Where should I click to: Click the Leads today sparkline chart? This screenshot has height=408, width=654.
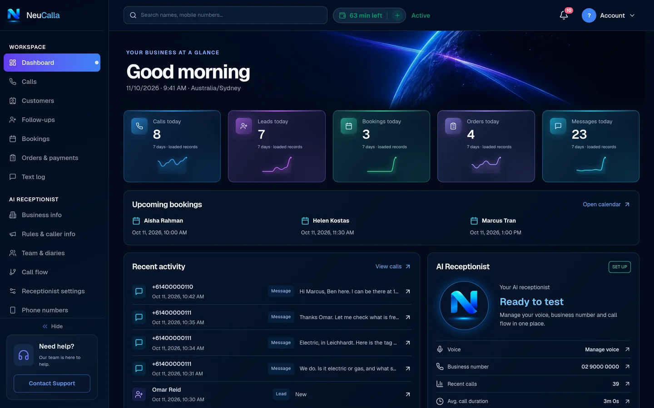tap(277, 164)
